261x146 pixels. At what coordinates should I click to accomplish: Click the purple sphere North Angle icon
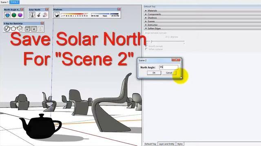20,15
